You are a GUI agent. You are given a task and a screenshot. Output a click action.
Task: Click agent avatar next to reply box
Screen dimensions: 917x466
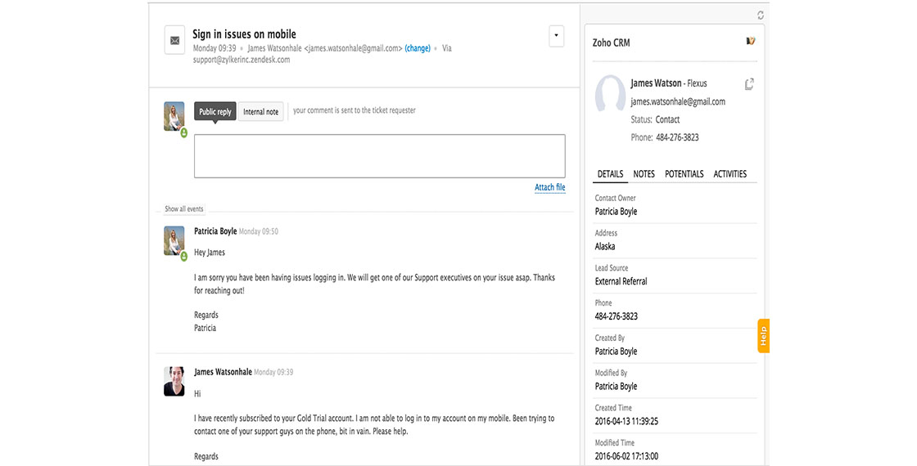(x=174, y=116)
